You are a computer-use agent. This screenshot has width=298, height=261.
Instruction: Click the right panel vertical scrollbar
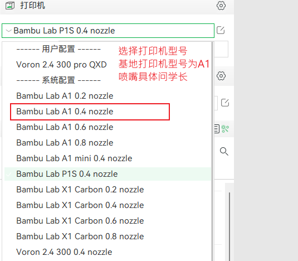pyautogui.click(x=229, y=226)
